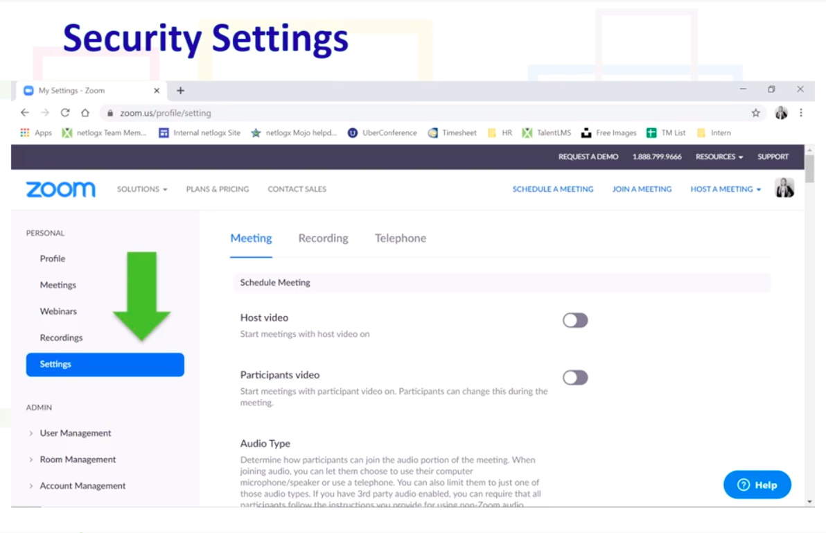This screenshot has width=826, height=533.
Task: Click the browser forward arrow
Action: pos(45,113)
